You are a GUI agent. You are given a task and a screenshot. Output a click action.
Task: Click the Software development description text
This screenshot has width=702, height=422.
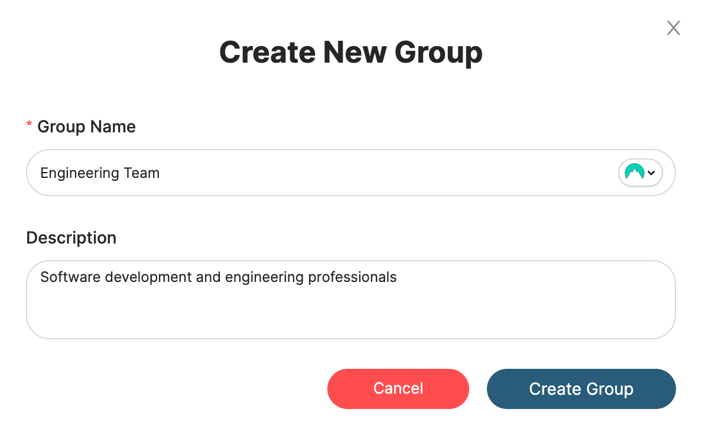pos(218,277)
